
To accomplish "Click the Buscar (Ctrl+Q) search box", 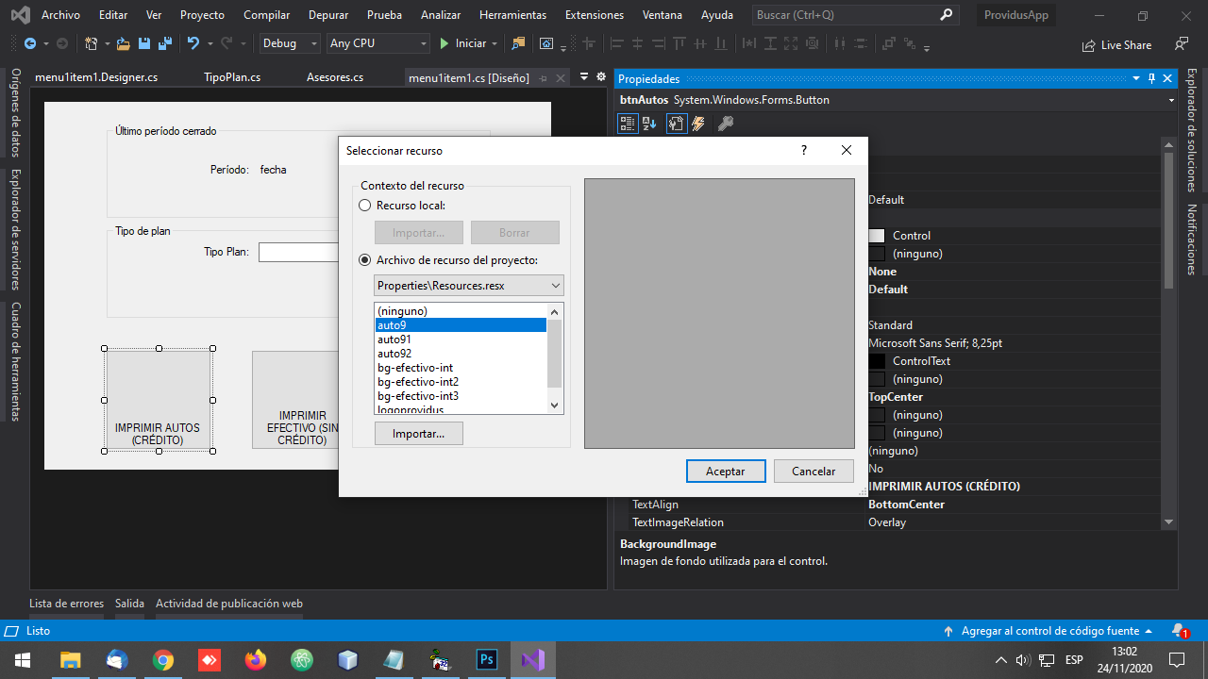I will tap(854, 15).
